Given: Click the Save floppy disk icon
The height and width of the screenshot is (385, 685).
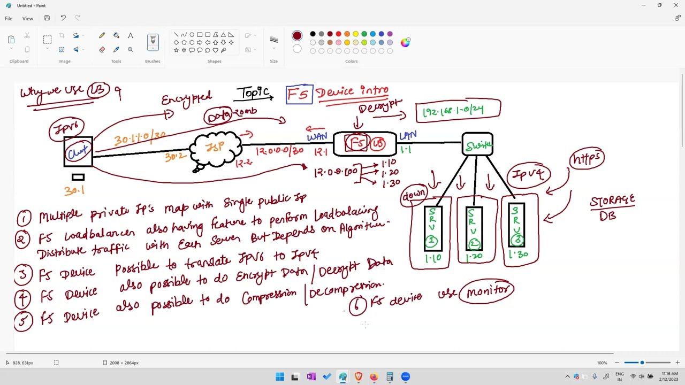Looking at the screenshot, I should (47, 18).
